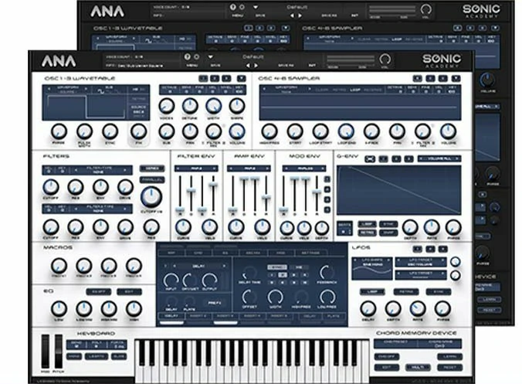This screenshot has width=522, height=384.
Task: Click Mod Env slot 1 button
Action: pyautogui.click(x=327, y=179)
